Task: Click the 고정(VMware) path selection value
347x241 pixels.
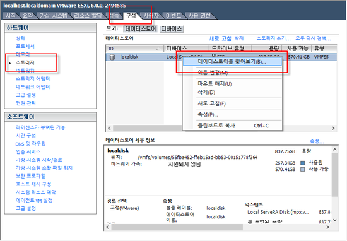Action: pos(124,208)
